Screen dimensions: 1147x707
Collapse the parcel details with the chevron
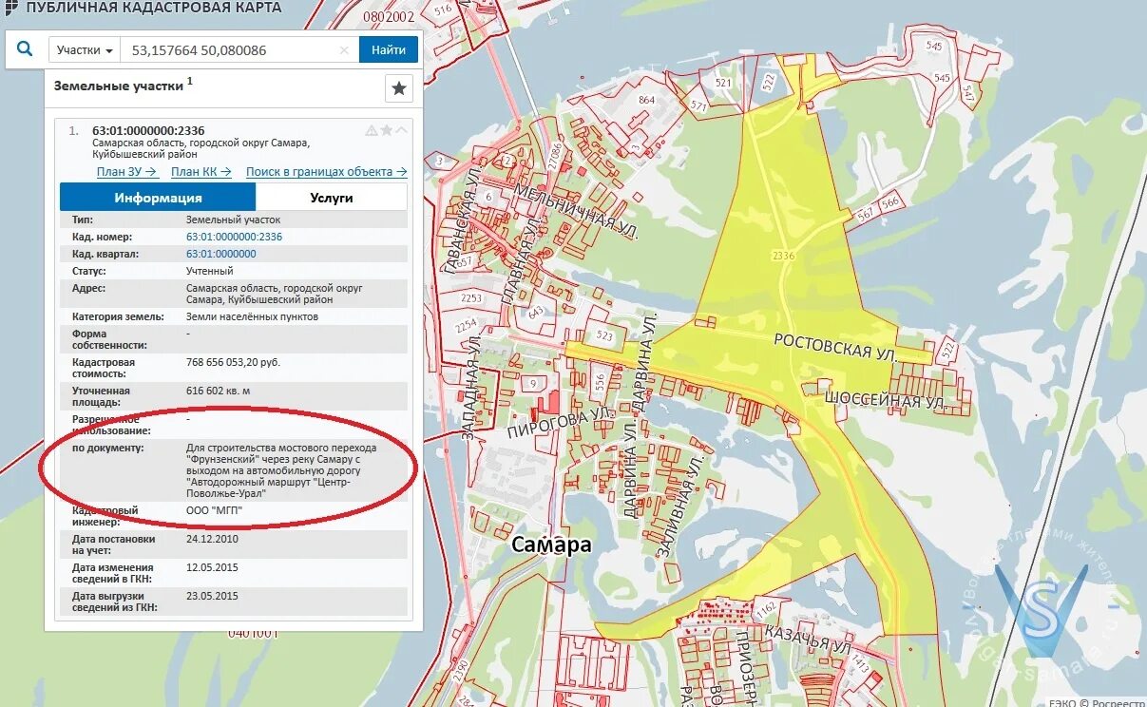[x=400, y=130]
